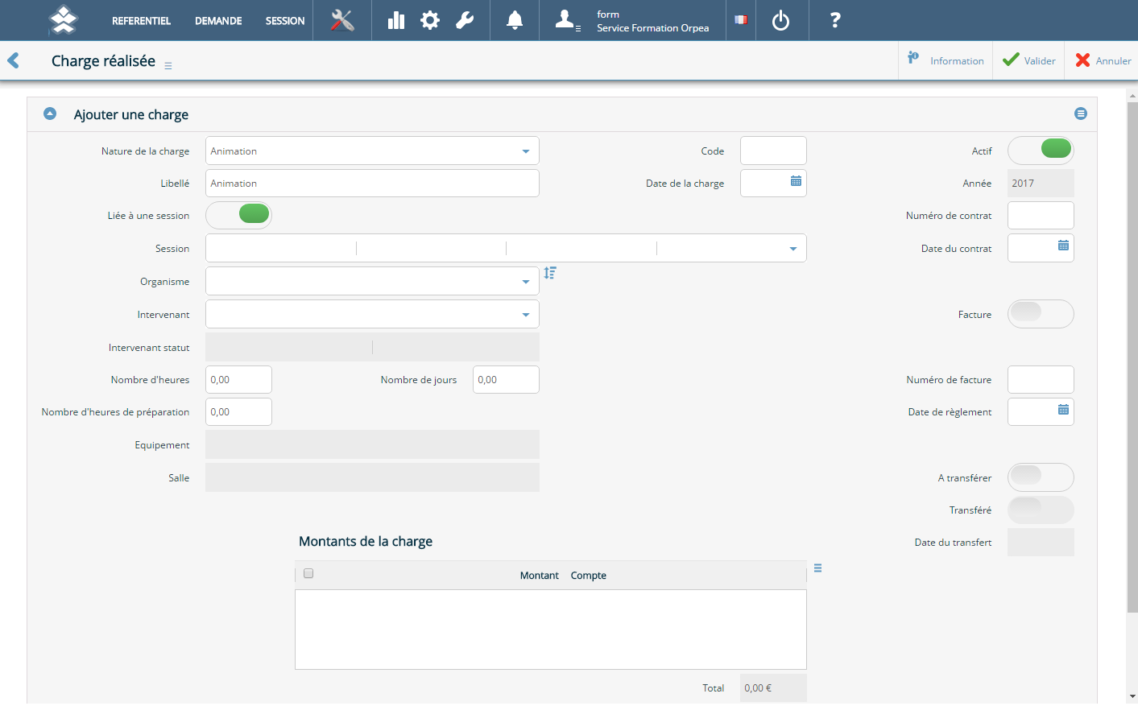This screenshot has height=706, width=1138.
Task: Click the Numéro de facture field
Action: (1041, 379)
